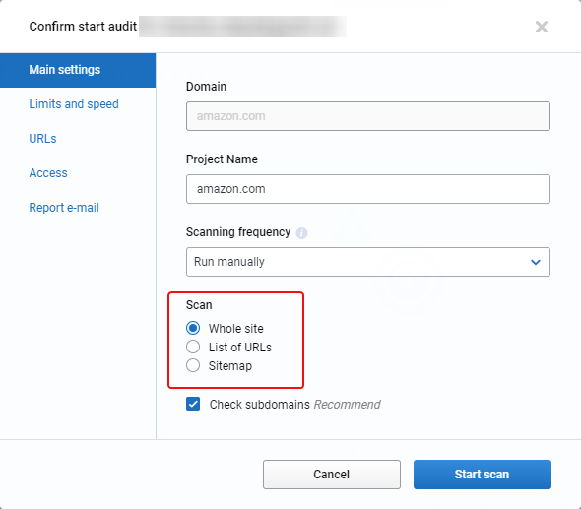Click the disabled Domain field

coord(368,116)
